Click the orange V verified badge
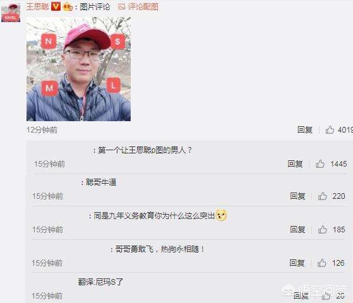This screenshot has height=303, width=353. 56,7
